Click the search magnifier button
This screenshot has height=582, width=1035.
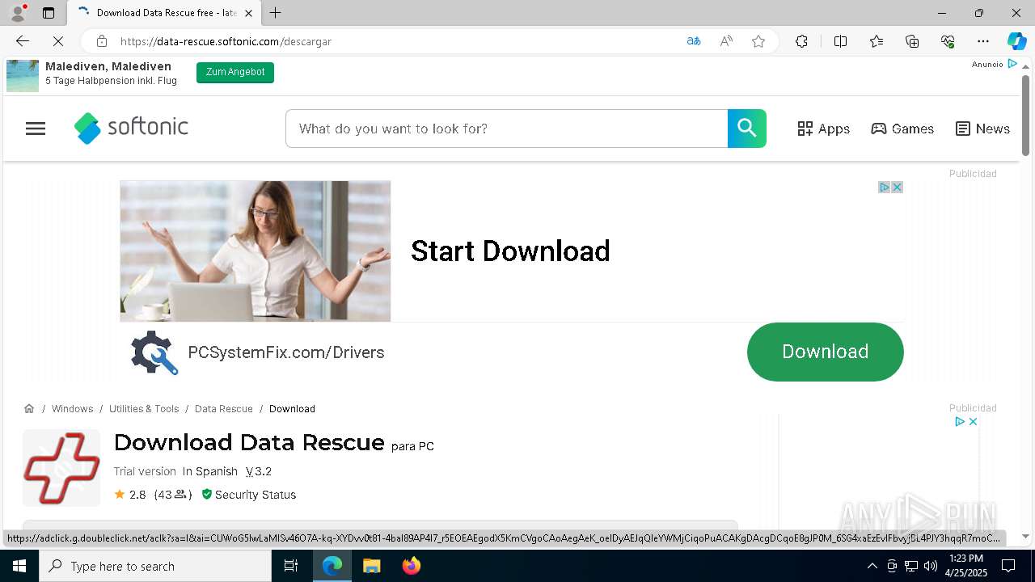pyautogui.click(x=747, y=129)
